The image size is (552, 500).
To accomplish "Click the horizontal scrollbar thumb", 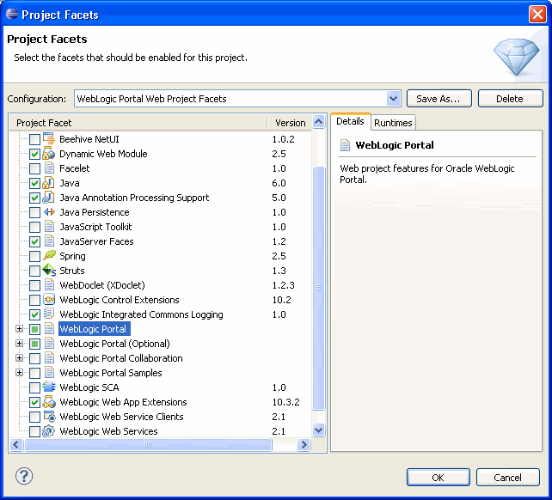I will [148, 444].
